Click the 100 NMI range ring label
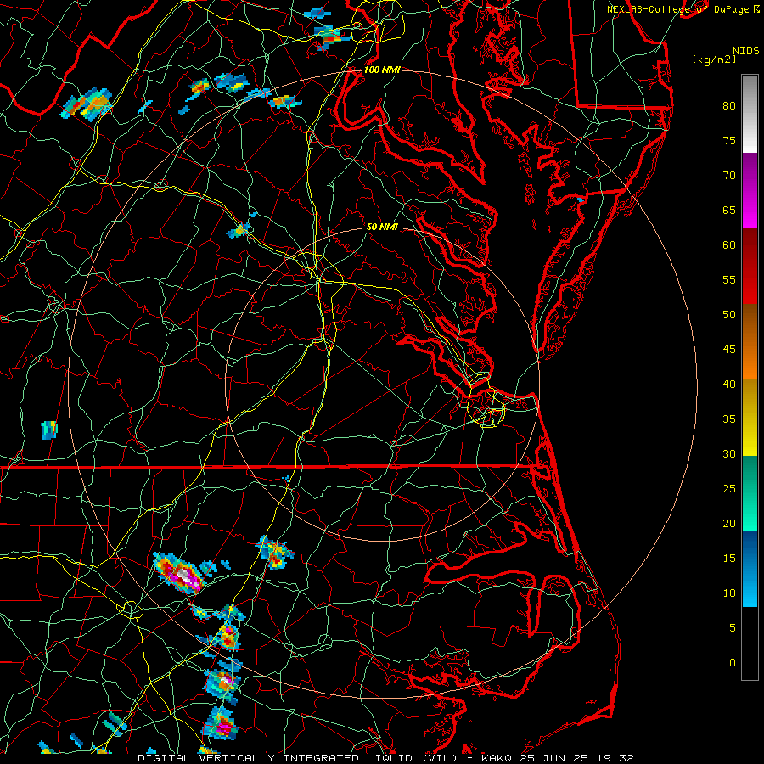Viewport: 764px width, 764px height. (x=382, y=70)
